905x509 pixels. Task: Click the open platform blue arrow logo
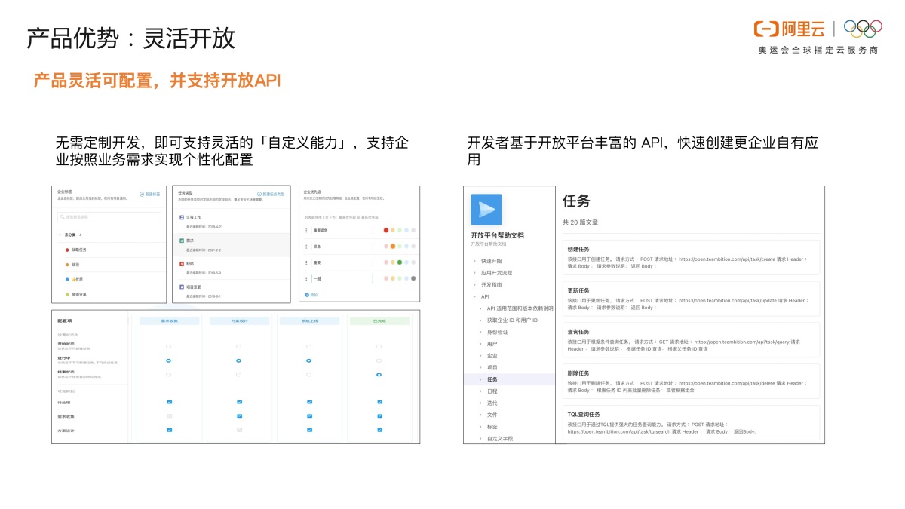tap(486, 210)
